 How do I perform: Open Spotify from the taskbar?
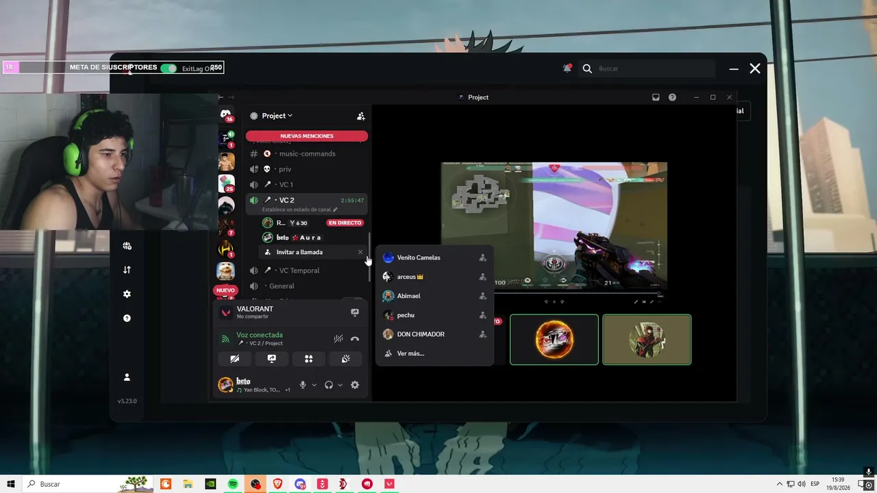(233, 484)
